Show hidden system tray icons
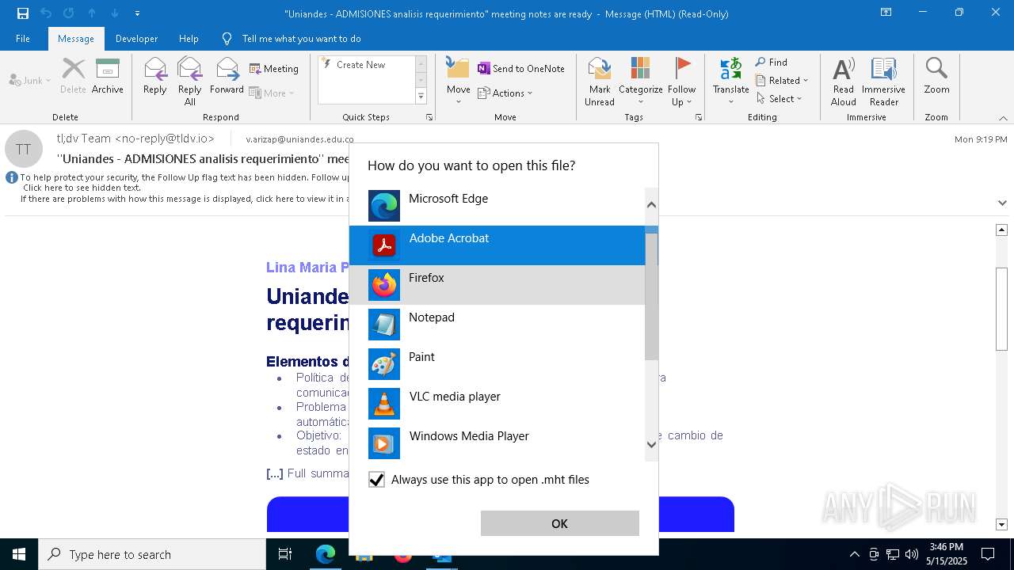The image size is (1014, 570). tap(854, 554)
